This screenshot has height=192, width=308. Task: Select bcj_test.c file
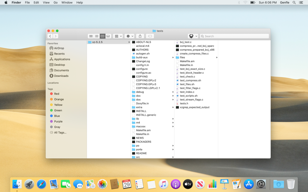pos(184,42)
